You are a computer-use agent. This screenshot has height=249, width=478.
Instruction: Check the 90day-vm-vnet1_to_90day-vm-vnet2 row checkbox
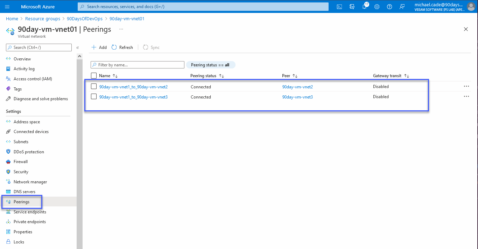coord(94,86)
